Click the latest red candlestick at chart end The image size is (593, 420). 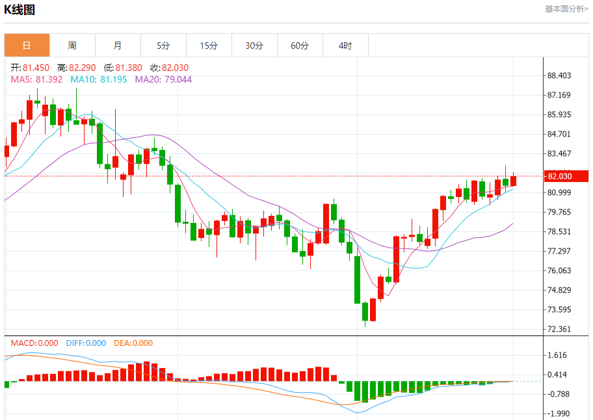[x=513, y=180]
